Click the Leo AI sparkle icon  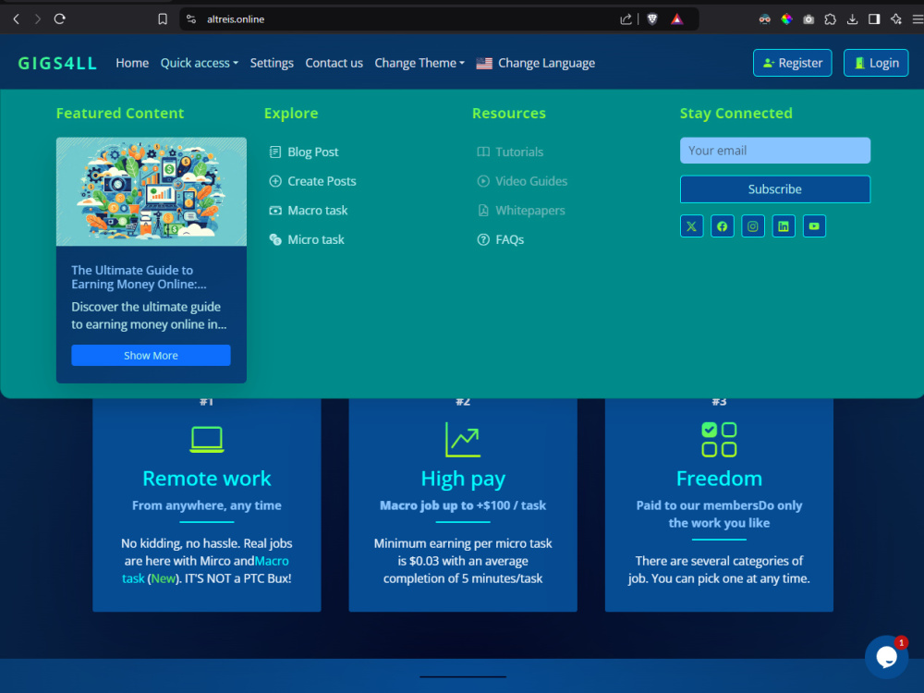click(896, 18)
